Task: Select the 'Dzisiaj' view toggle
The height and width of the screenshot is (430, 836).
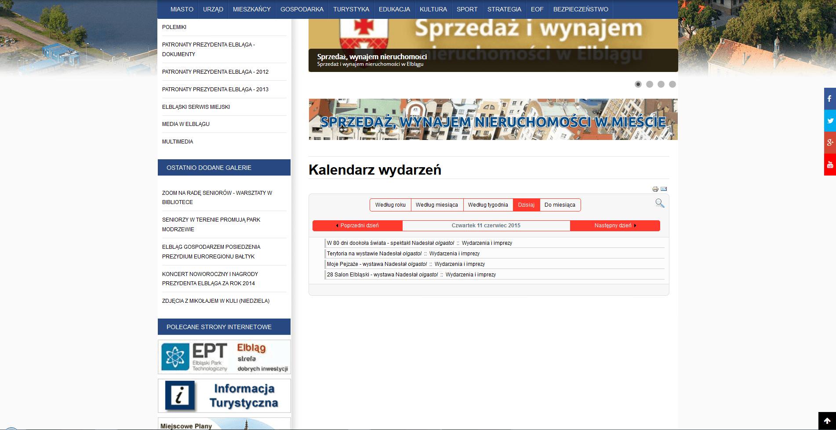Action: click(x=527, y=205)
